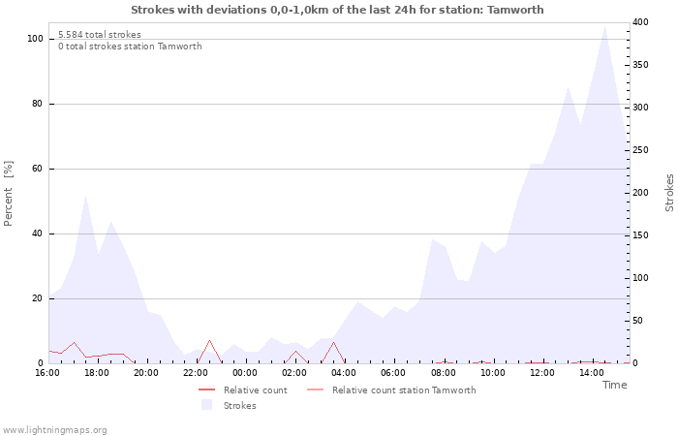Click the 80 percent axis value

37,104
